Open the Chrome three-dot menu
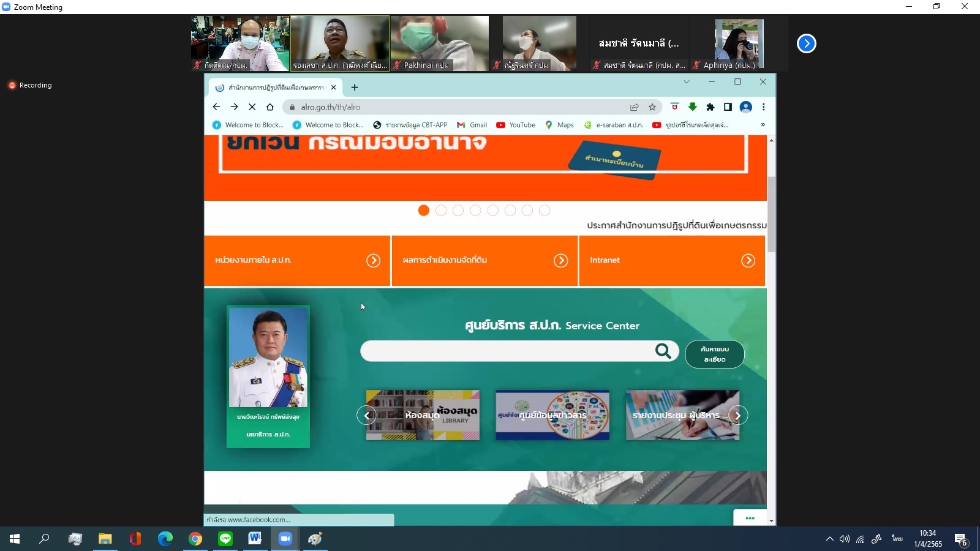Image resolution: width=980 pixels, height=551 pixels. pyautogui.click(x=763, y=107)
